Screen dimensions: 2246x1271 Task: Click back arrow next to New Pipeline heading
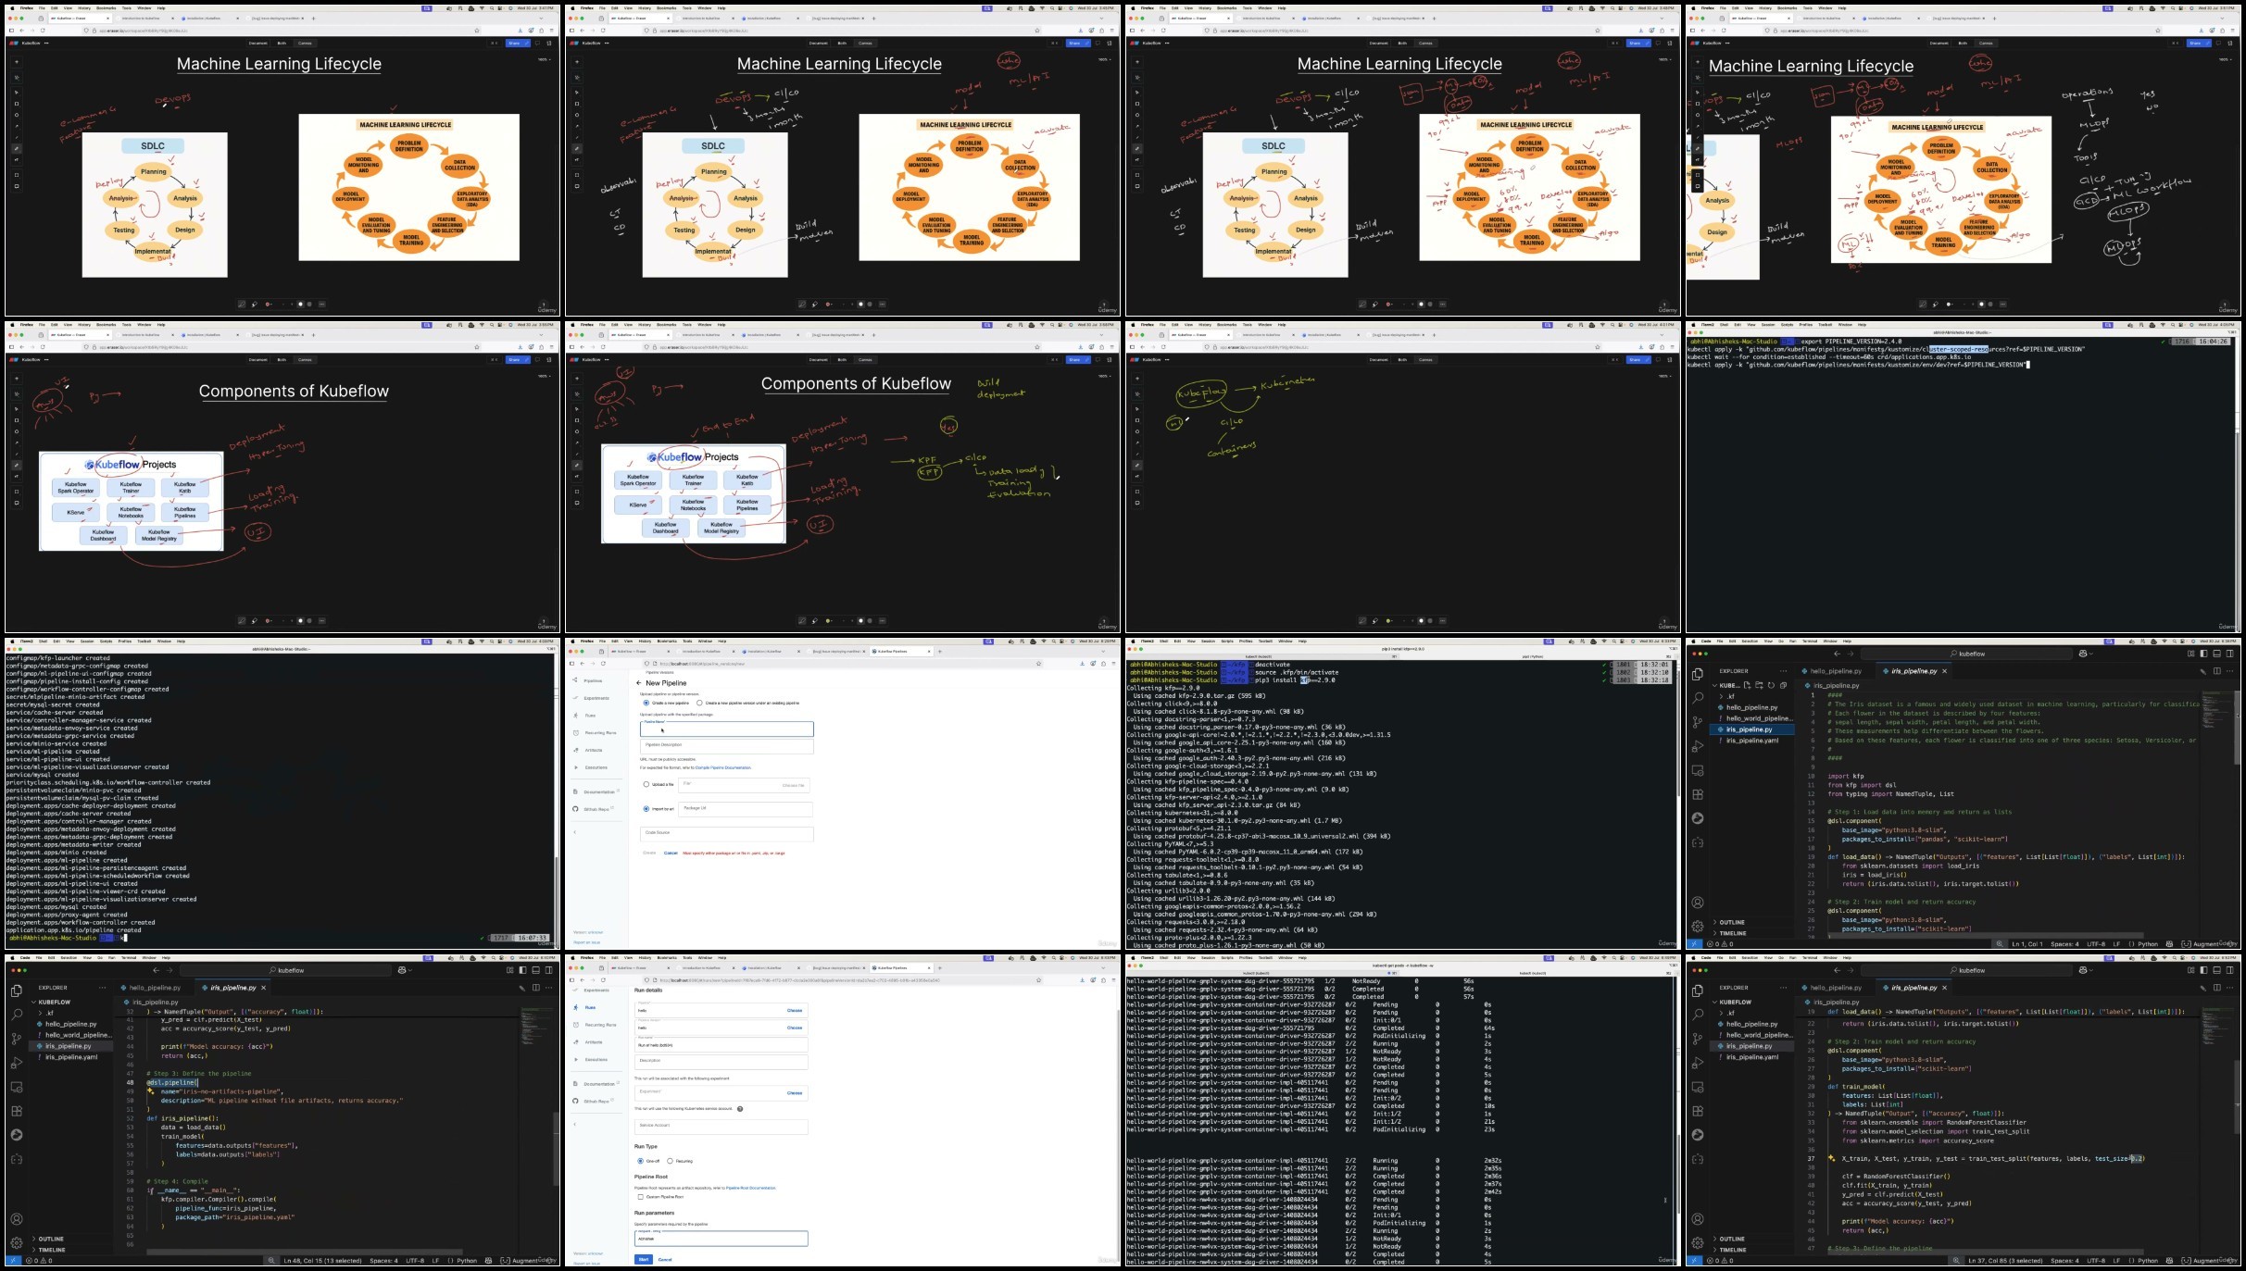pos(639,683)
